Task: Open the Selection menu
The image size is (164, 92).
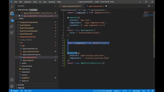Action: pos(28,2)
